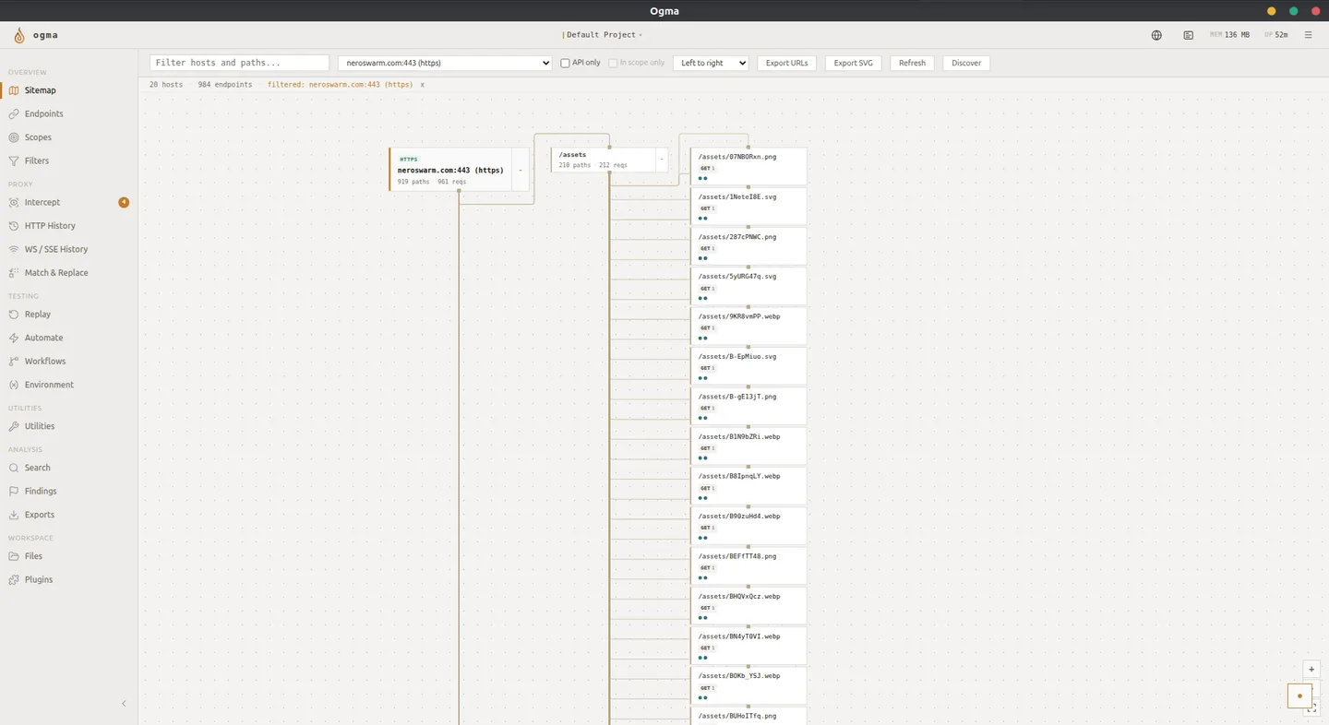Select the /assets/B90zuHd4.webp node

pyautogui.click(x=748, y=526)
